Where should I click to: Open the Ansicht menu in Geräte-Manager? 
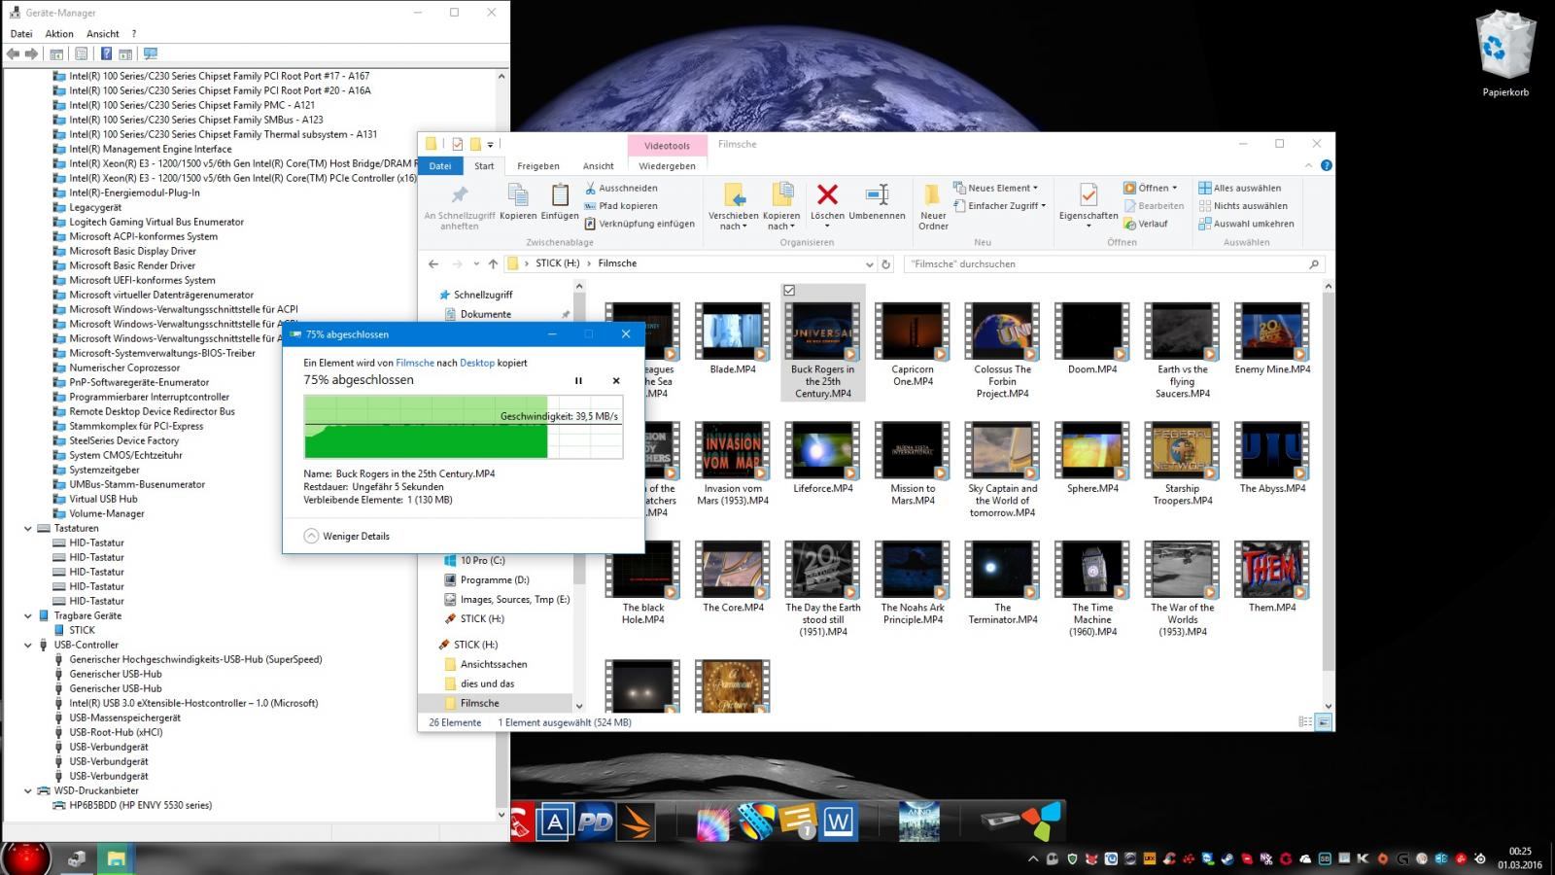(x=103, y=33)
